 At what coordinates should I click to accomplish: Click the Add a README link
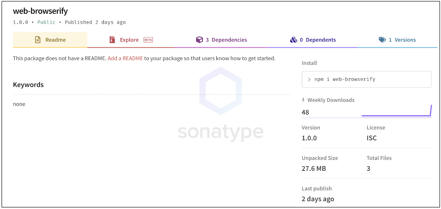pos(125,58)
